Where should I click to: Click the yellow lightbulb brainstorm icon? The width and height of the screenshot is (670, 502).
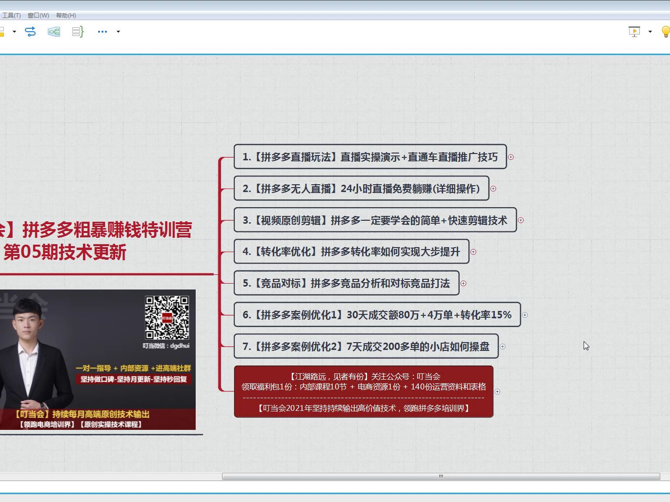665,32
